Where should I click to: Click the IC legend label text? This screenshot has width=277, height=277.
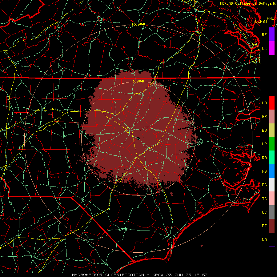point(264,199)
